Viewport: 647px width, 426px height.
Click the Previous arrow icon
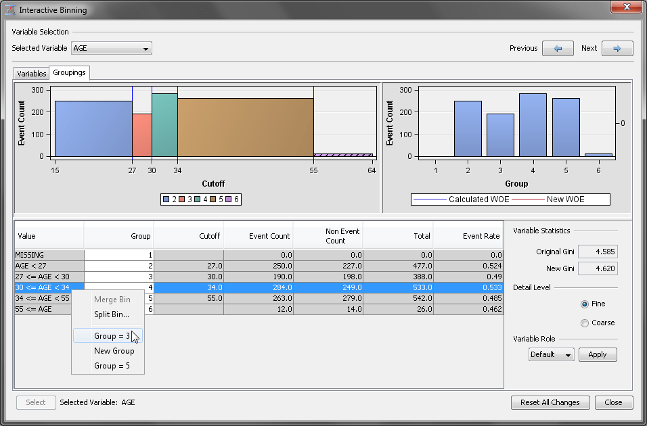[558, 48]
